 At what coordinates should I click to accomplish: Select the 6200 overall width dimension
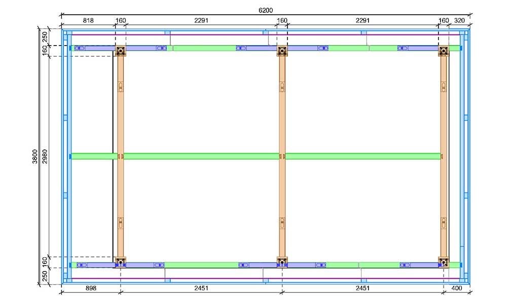point(266,11)
